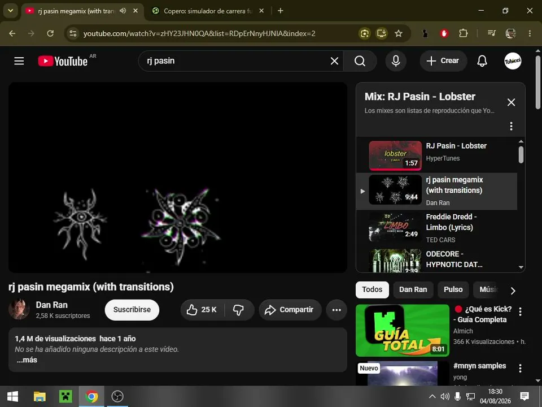Like the video with thumbs-up 25 K
The image size is (542, 407).
tap(202, 310)
